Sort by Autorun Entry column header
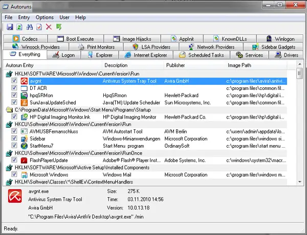Screen dimensions: 307x235 coord(53,65)
